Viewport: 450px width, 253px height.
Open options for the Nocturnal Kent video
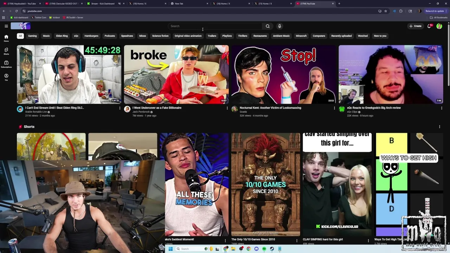point(334,108)
